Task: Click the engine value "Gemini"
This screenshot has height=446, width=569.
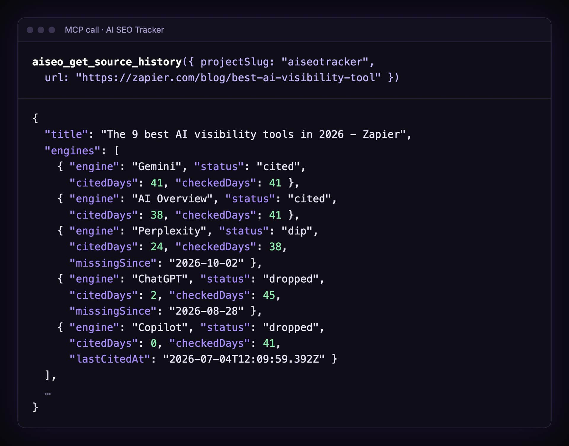Action: (x=156, y=167)
